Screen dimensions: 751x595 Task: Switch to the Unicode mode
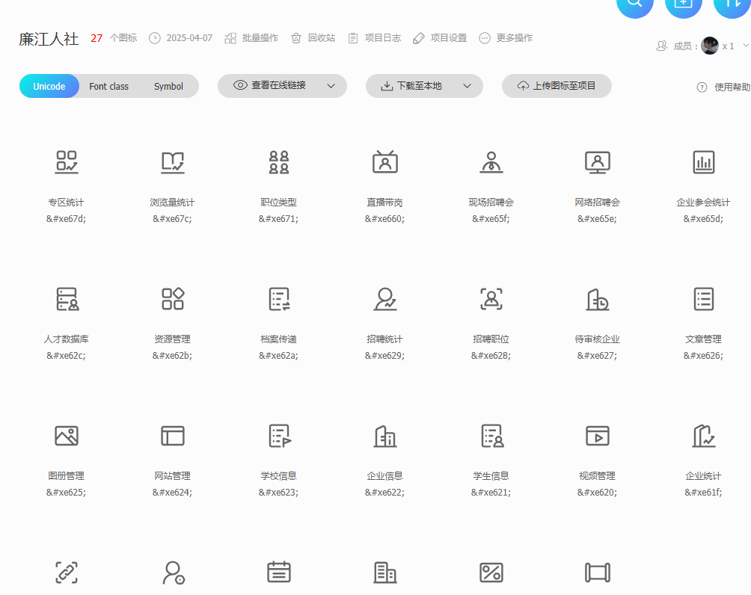(49, 86)
